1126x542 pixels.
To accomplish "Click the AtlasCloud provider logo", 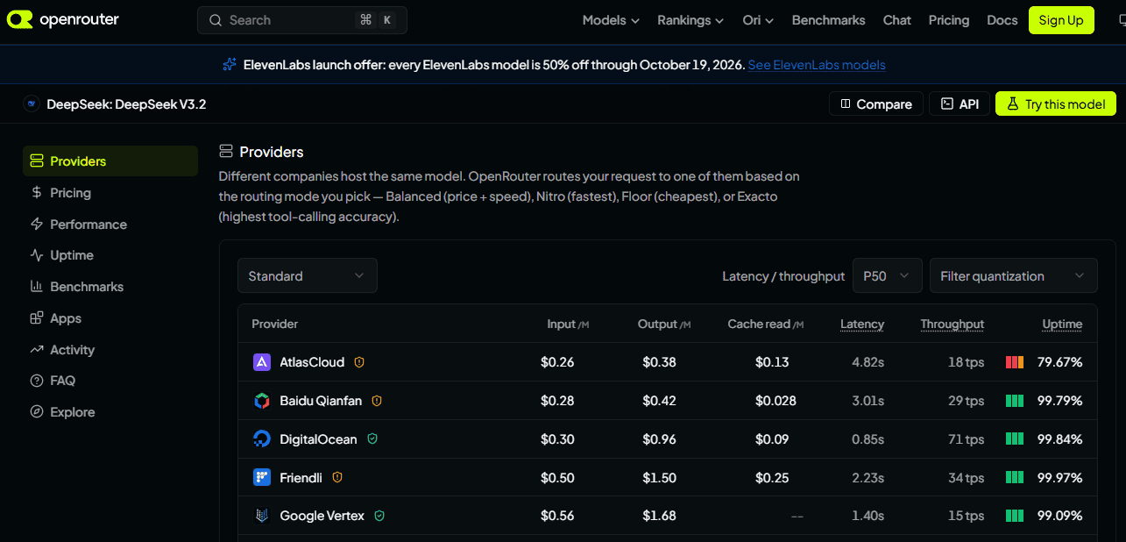I will click(262, 362).
